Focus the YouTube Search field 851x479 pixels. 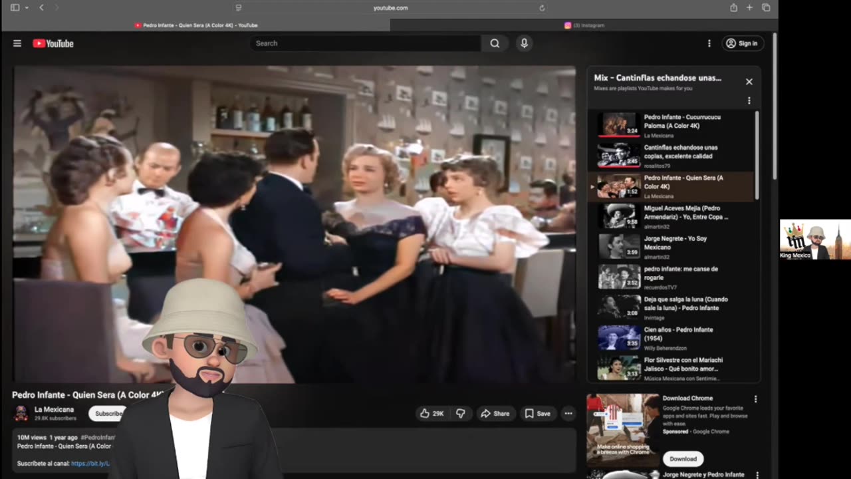[365, 43]
